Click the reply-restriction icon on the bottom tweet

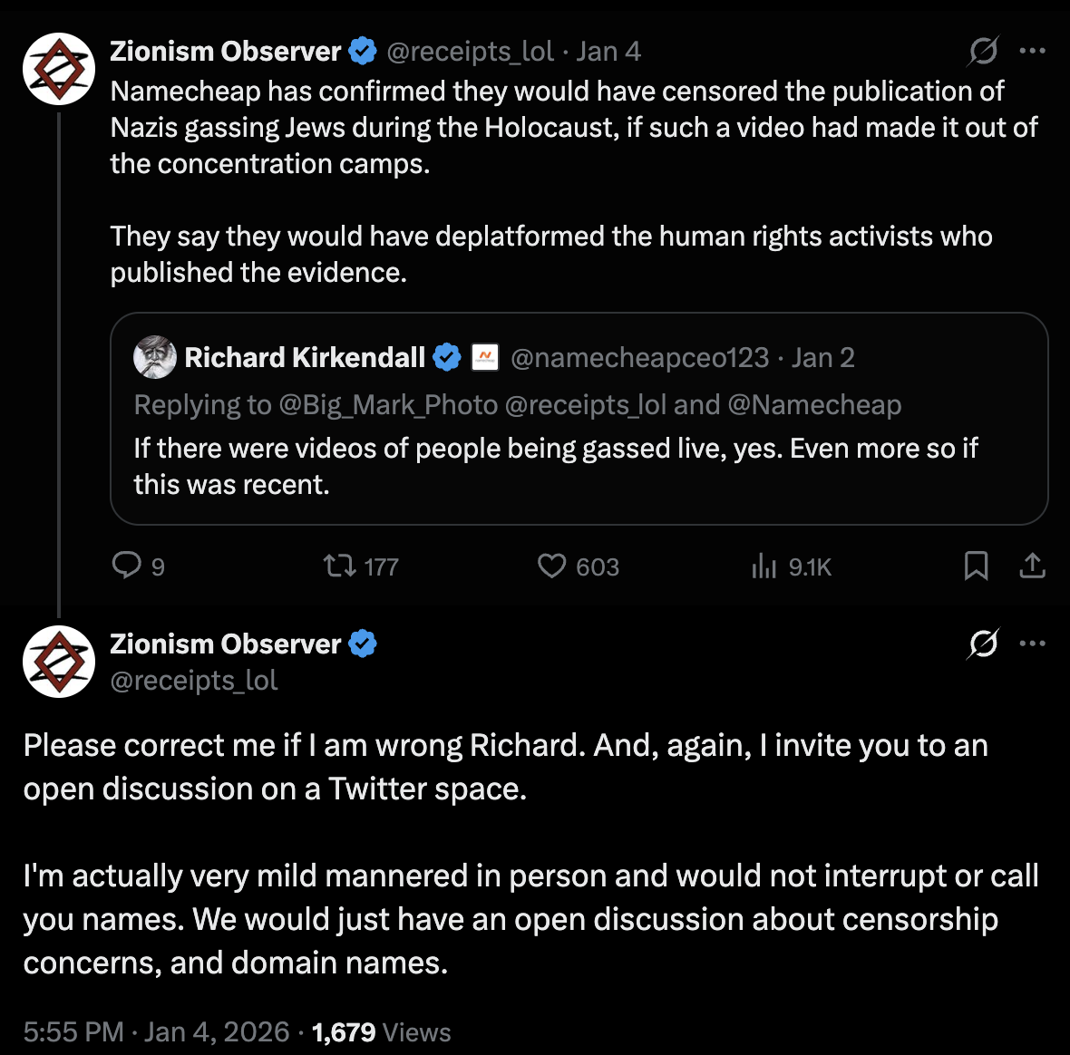982,644
